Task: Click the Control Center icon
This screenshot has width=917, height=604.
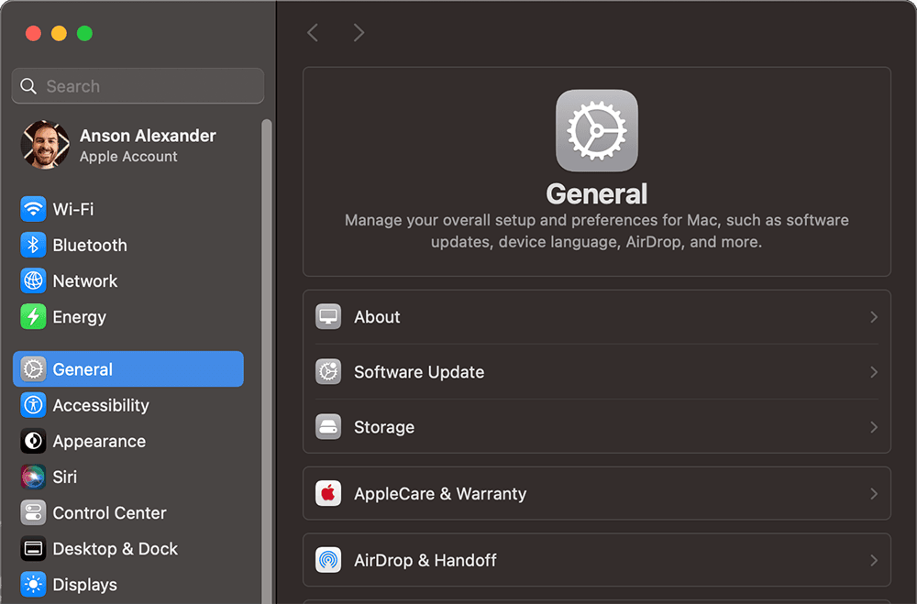Action: tap(33, 512)
